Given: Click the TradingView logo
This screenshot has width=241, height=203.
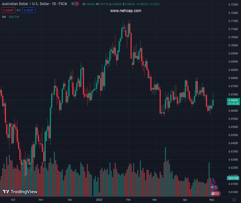Looking at the screenshot, I should click(20, 191).
